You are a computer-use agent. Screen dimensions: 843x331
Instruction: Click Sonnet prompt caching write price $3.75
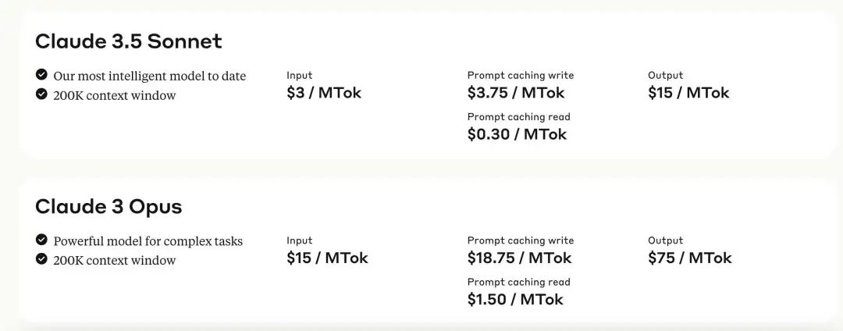pos(516,93)
